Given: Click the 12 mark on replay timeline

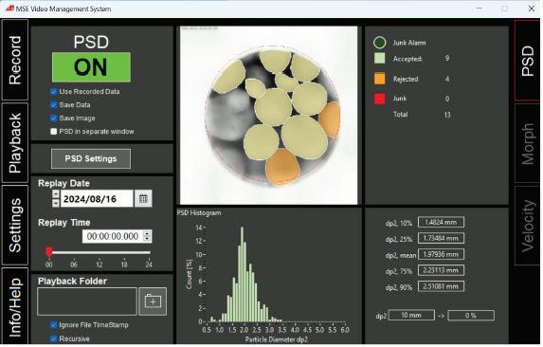Looking at the screenshot, I should tap(100, 265).
